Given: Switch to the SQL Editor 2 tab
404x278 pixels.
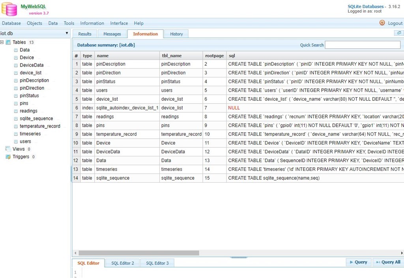Looking at the screenshot, I should (x=122, y=263).
